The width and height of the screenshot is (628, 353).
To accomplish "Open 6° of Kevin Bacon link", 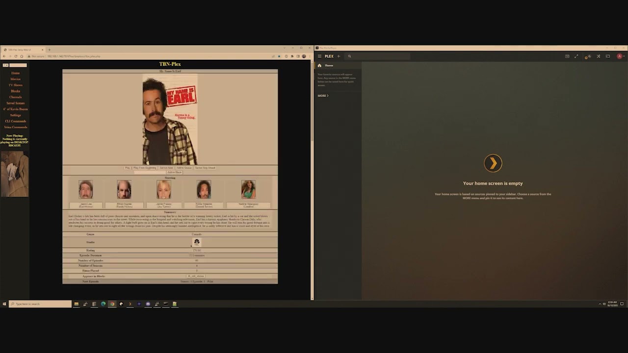I will click(x=16, y=109).
